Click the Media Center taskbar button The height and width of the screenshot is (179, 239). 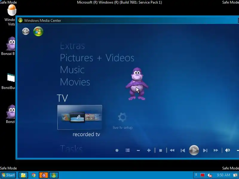[x=54, y=175]
